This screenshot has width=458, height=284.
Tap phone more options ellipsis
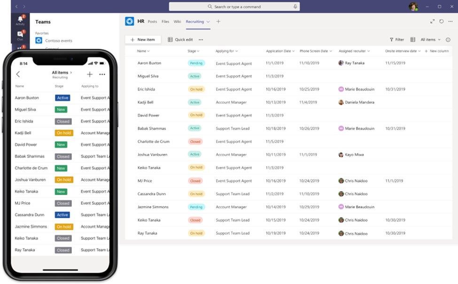click(102, 75)
